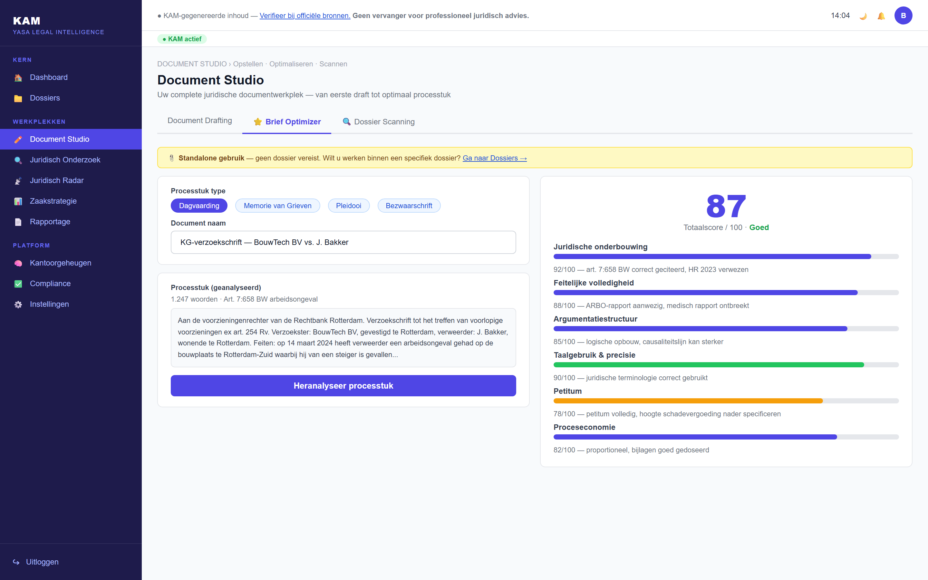Viewport: 928px width, 580px height.
Task: Select Bezwaarschrift processtuk type
Action: click(409, 206)
